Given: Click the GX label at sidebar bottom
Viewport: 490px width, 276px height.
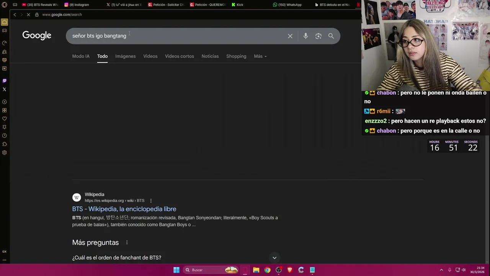Looking at the screenshot, I should pyautogui.click(x=5, y=251).
